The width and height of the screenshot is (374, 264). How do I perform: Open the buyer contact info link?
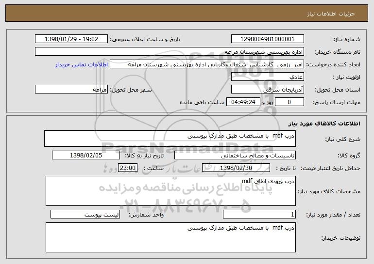(x=82, y=64)
